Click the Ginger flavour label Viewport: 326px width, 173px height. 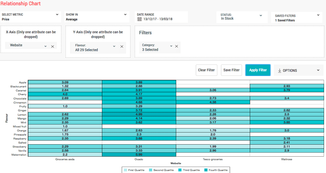(x=22, y=111)
